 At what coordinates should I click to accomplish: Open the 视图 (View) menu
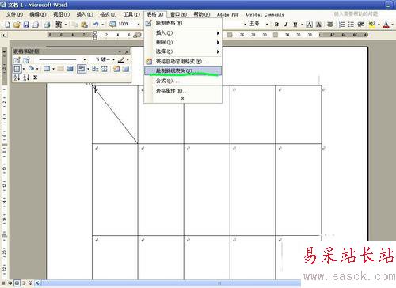(x=61, y=14)
